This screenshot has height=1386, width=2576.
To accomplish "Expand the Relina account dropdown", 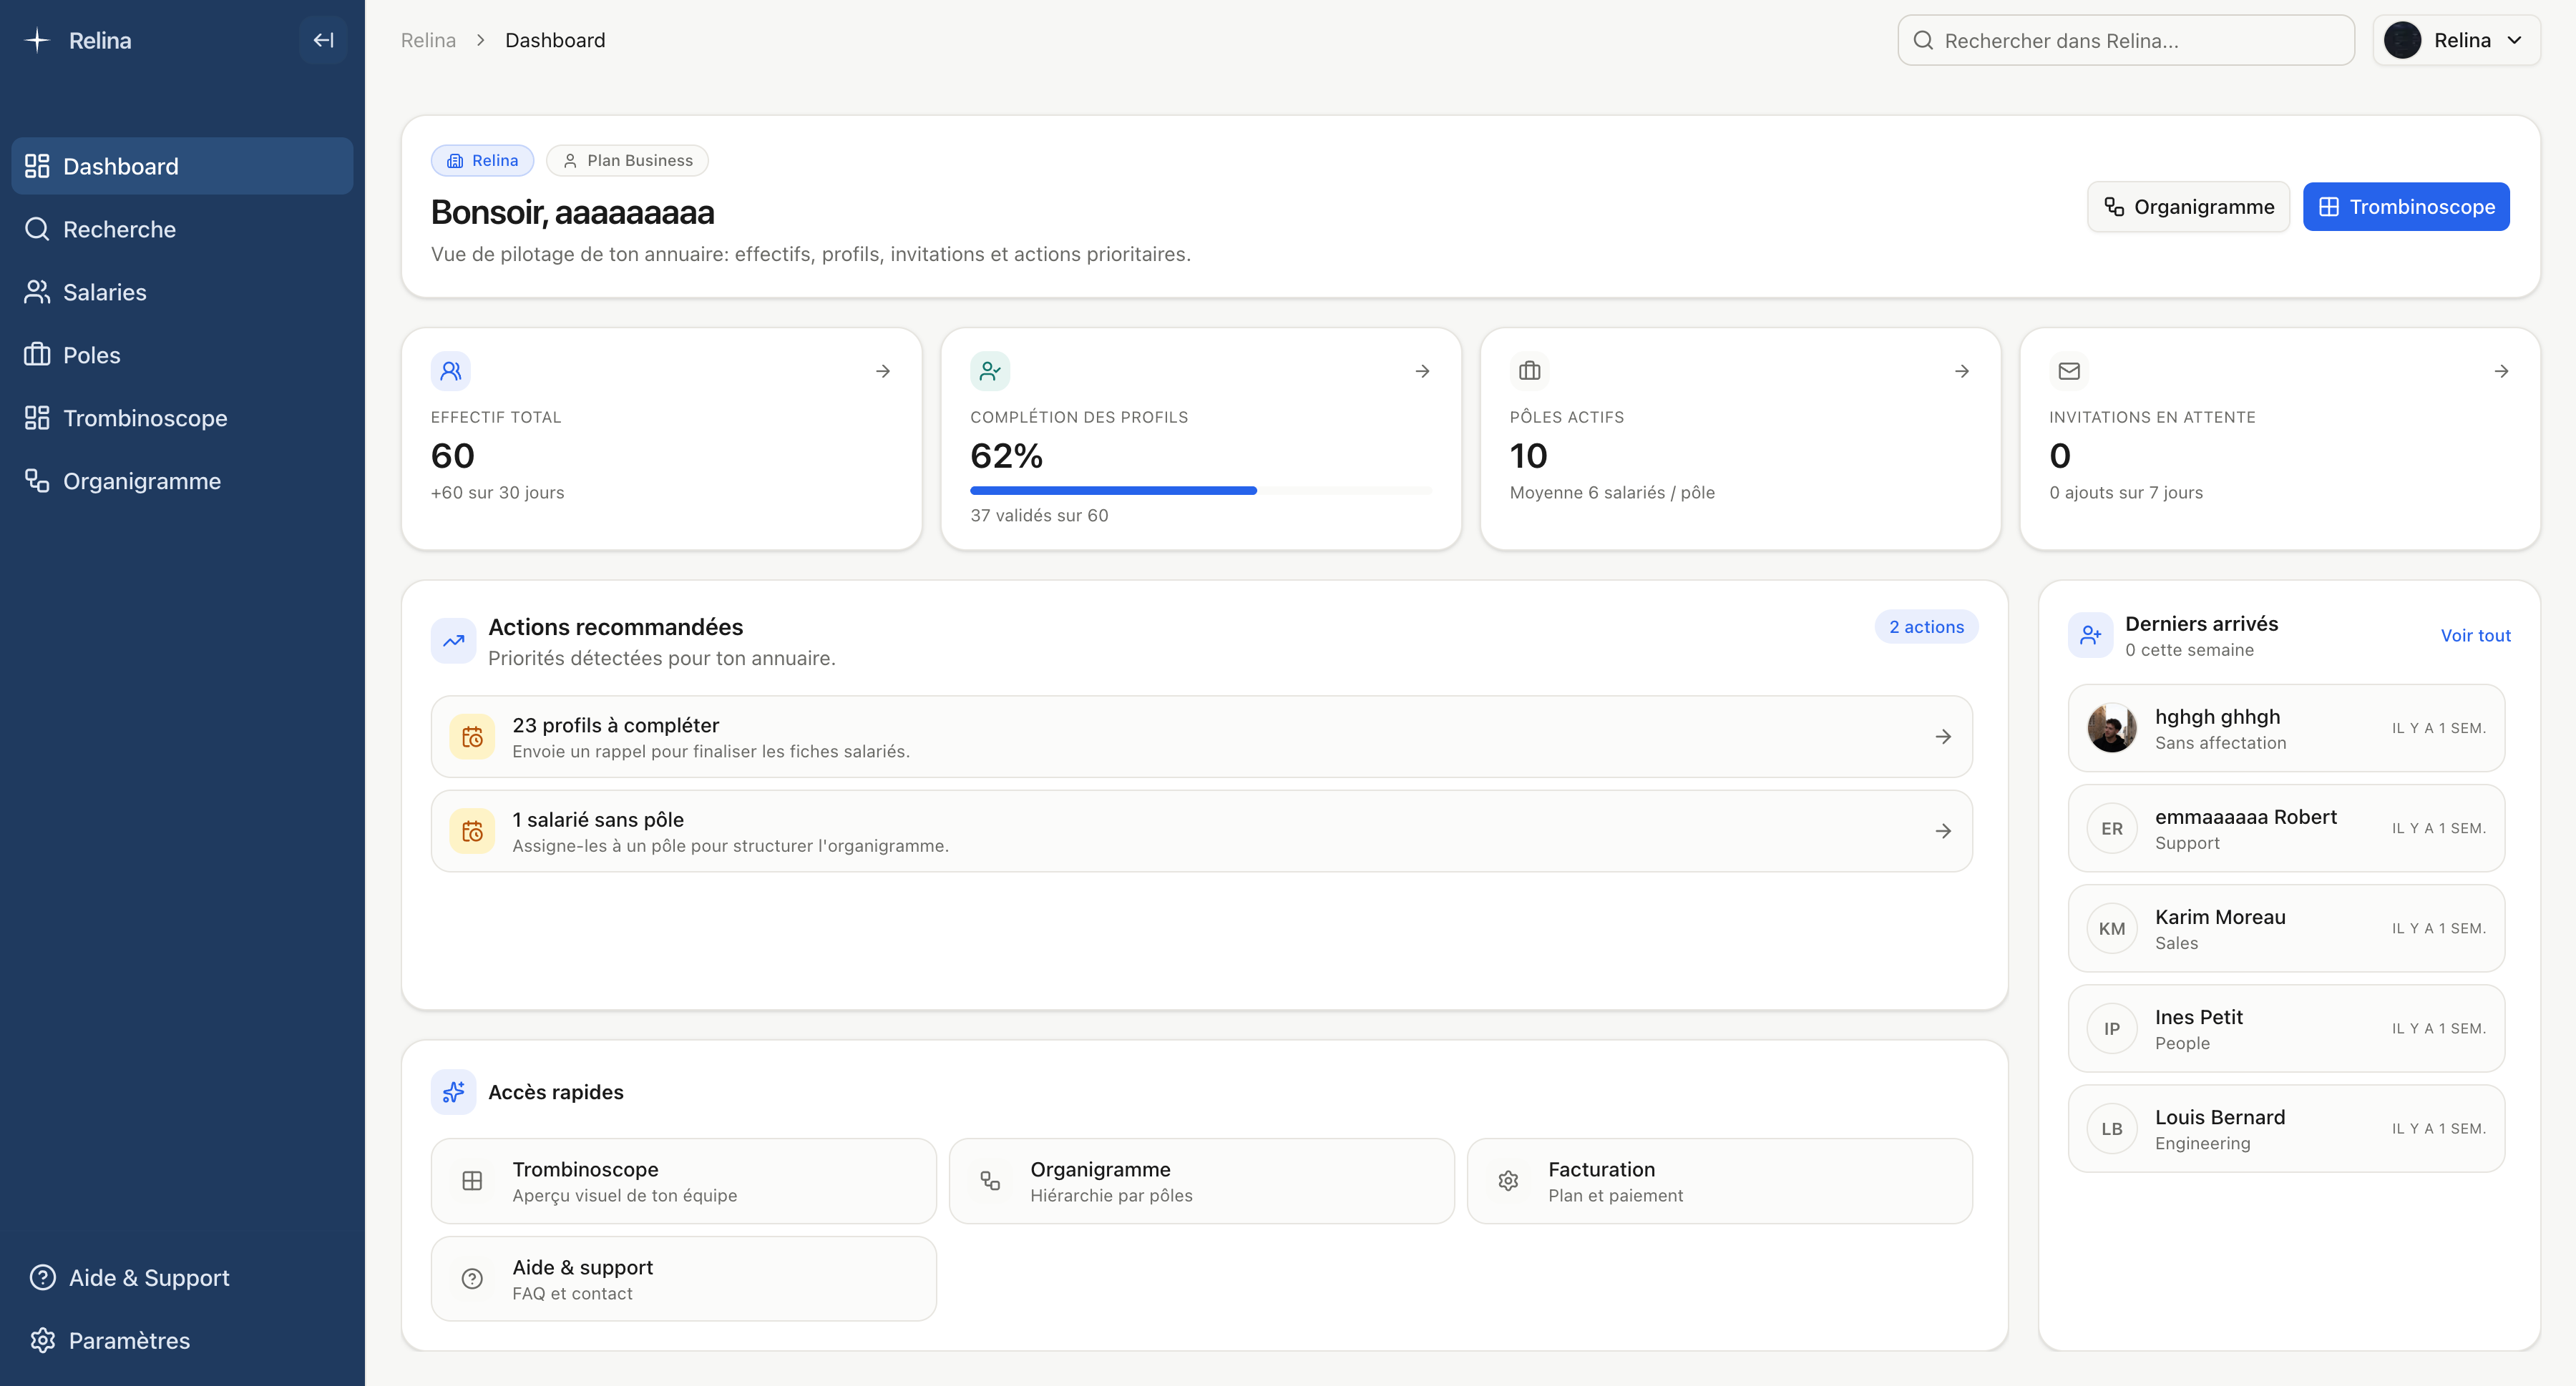I will (2456, 40).
